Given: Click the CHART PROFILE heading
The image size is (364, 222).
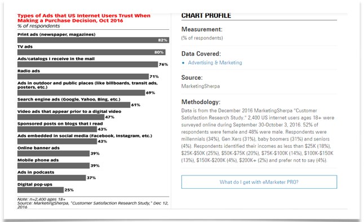Looking at the screenshot, I should click(x=206, y=16).
